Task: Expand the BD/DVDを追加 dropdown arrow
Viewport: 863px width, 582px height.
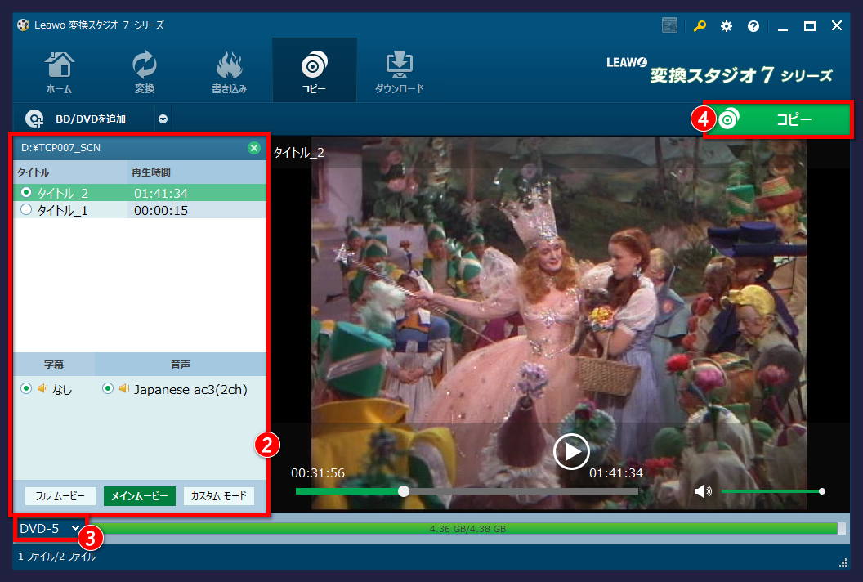Action: pyautogui.click(x=163, y=119)
